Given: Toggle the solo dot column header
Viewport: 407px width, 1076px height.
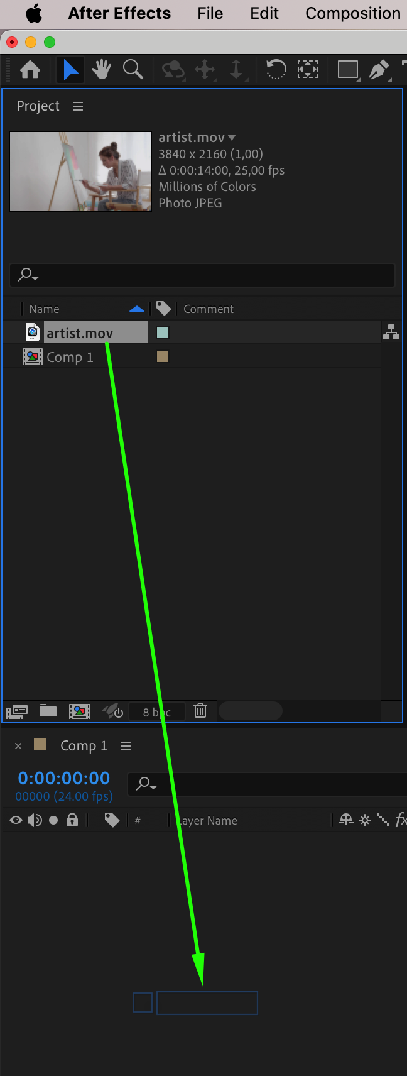Looking at the screenshot, I should pyautogui.click(x=53, y=820).
